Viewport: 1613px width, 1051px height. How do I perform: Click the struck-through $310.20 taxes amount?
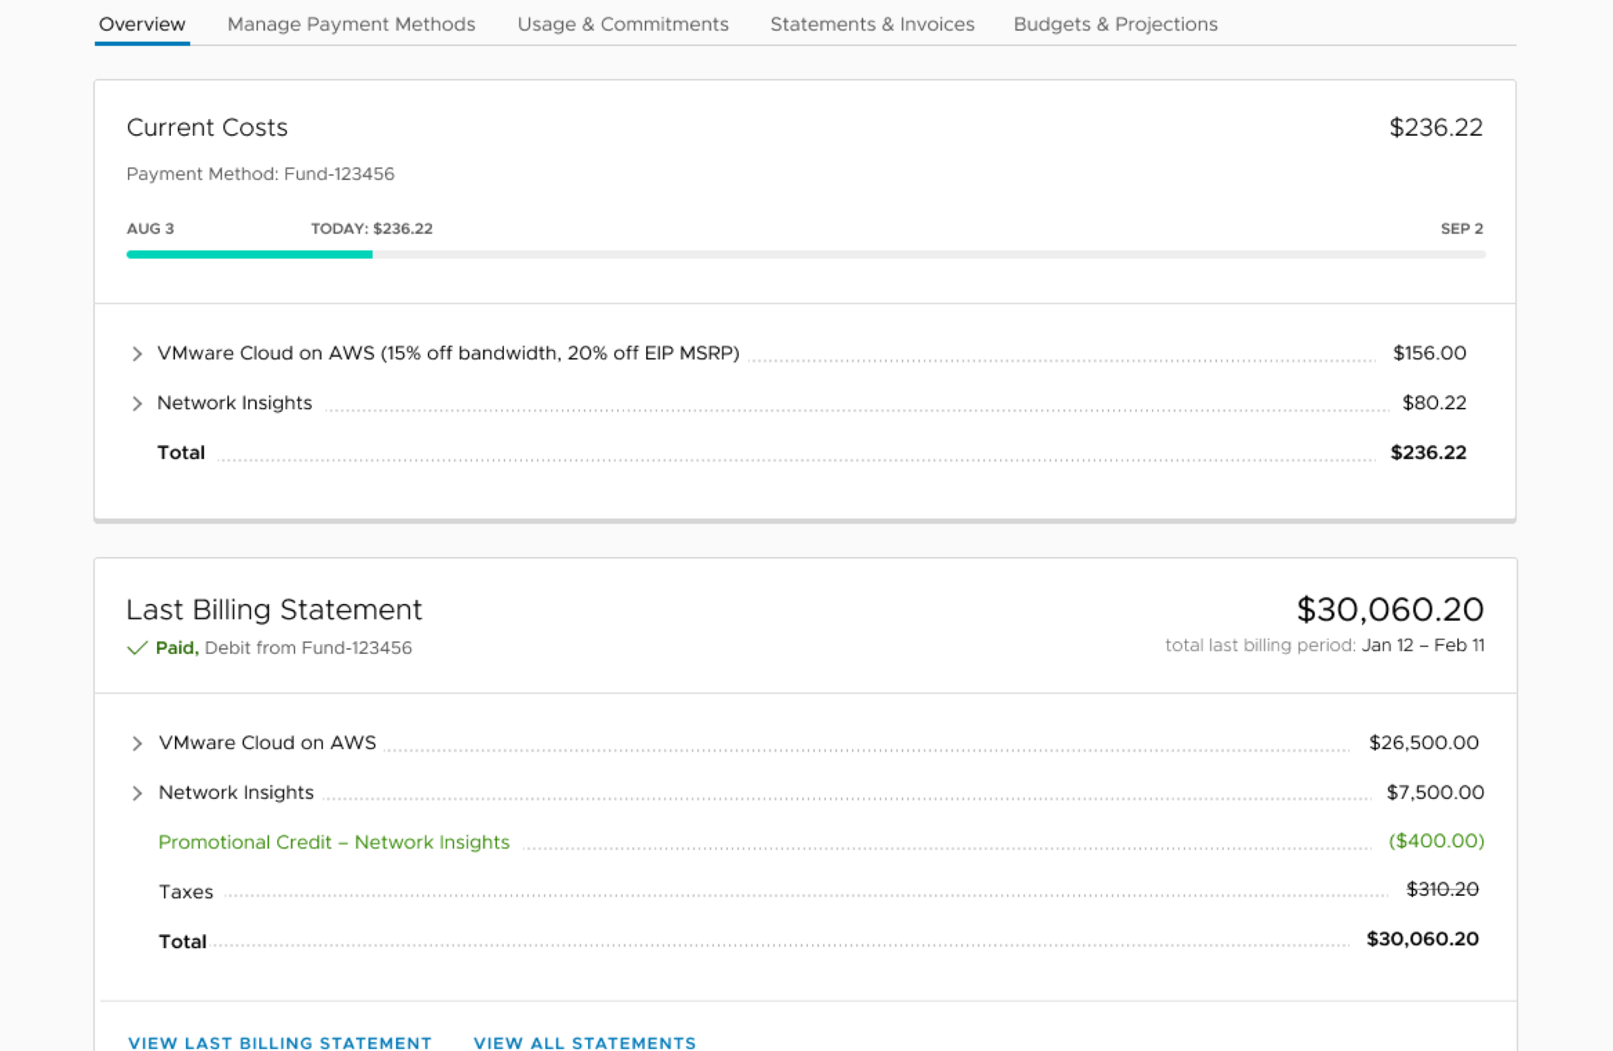(x=1443, y=889)
